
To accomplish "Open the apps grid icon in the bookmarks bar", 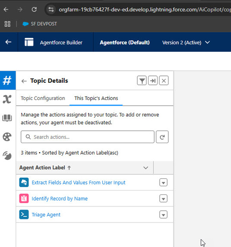I will 7,24.
